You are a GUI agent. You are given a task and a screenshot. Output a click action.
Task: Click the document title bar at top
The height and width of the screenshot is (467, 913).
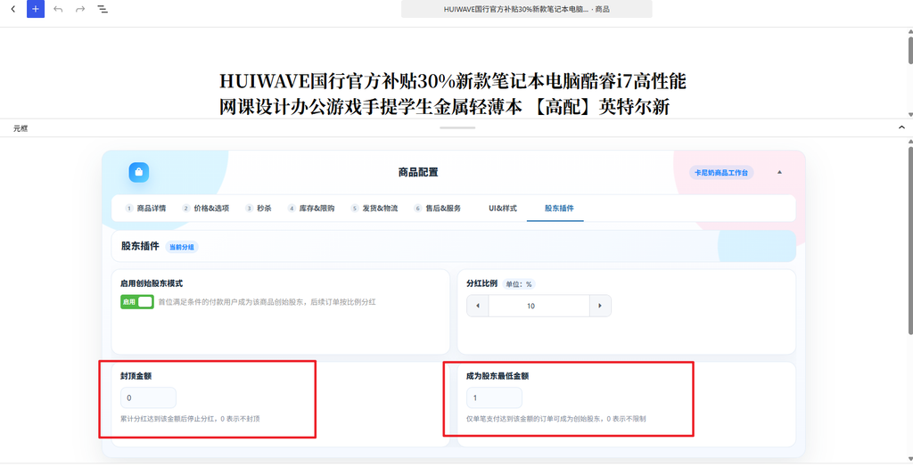[526, 9]
